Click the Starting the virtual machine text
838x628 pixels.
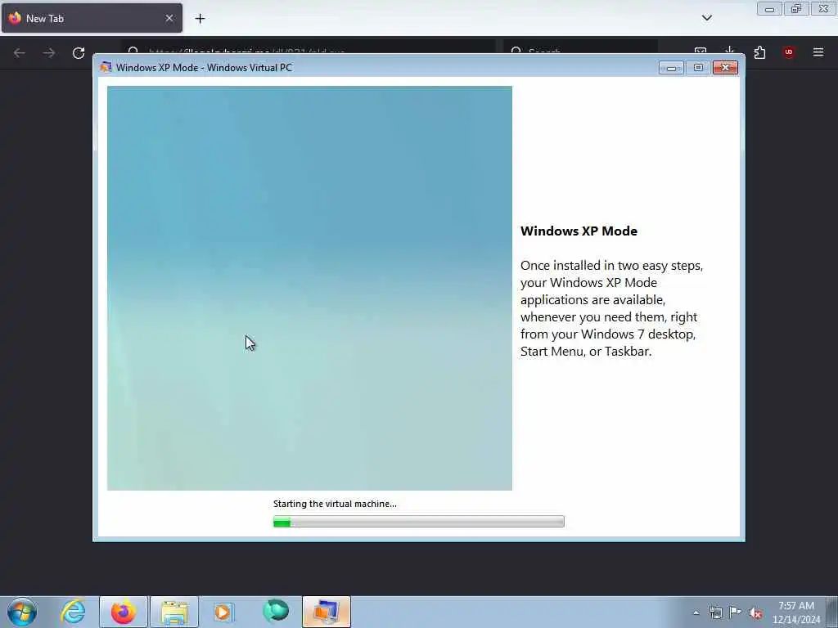coord(335,504)
